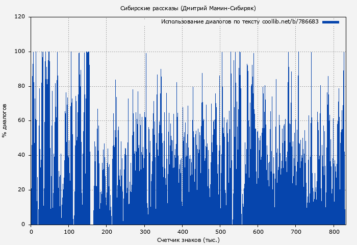The width and height of the screenshot is (357, 245).
Task: Click the 600 tick on x-axis
Action: (x=258, y=231)
